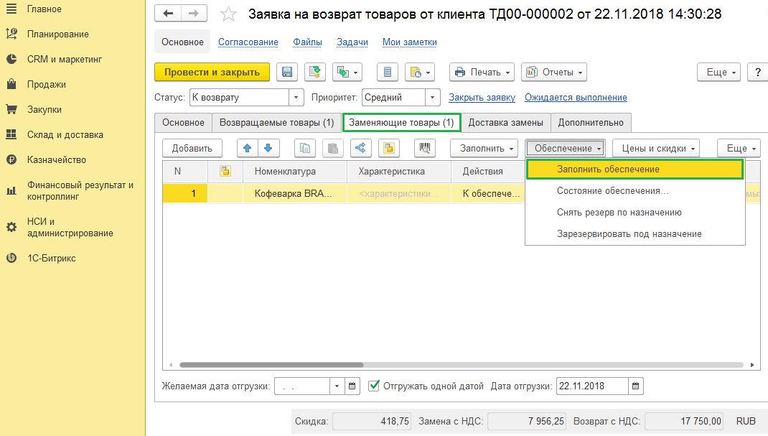Click Провести и закрыть button
The width and height of the screenshot is (768, 436).
pos(212,72)
